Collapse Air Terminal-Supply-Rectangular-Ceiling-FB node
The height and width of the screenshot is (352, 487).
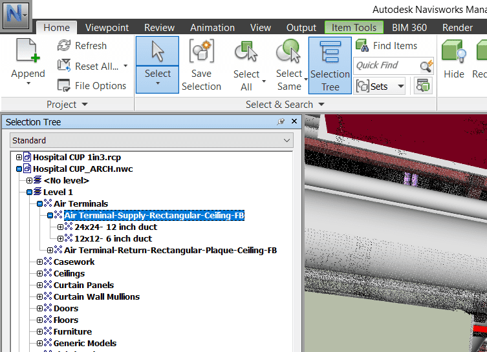50,215
